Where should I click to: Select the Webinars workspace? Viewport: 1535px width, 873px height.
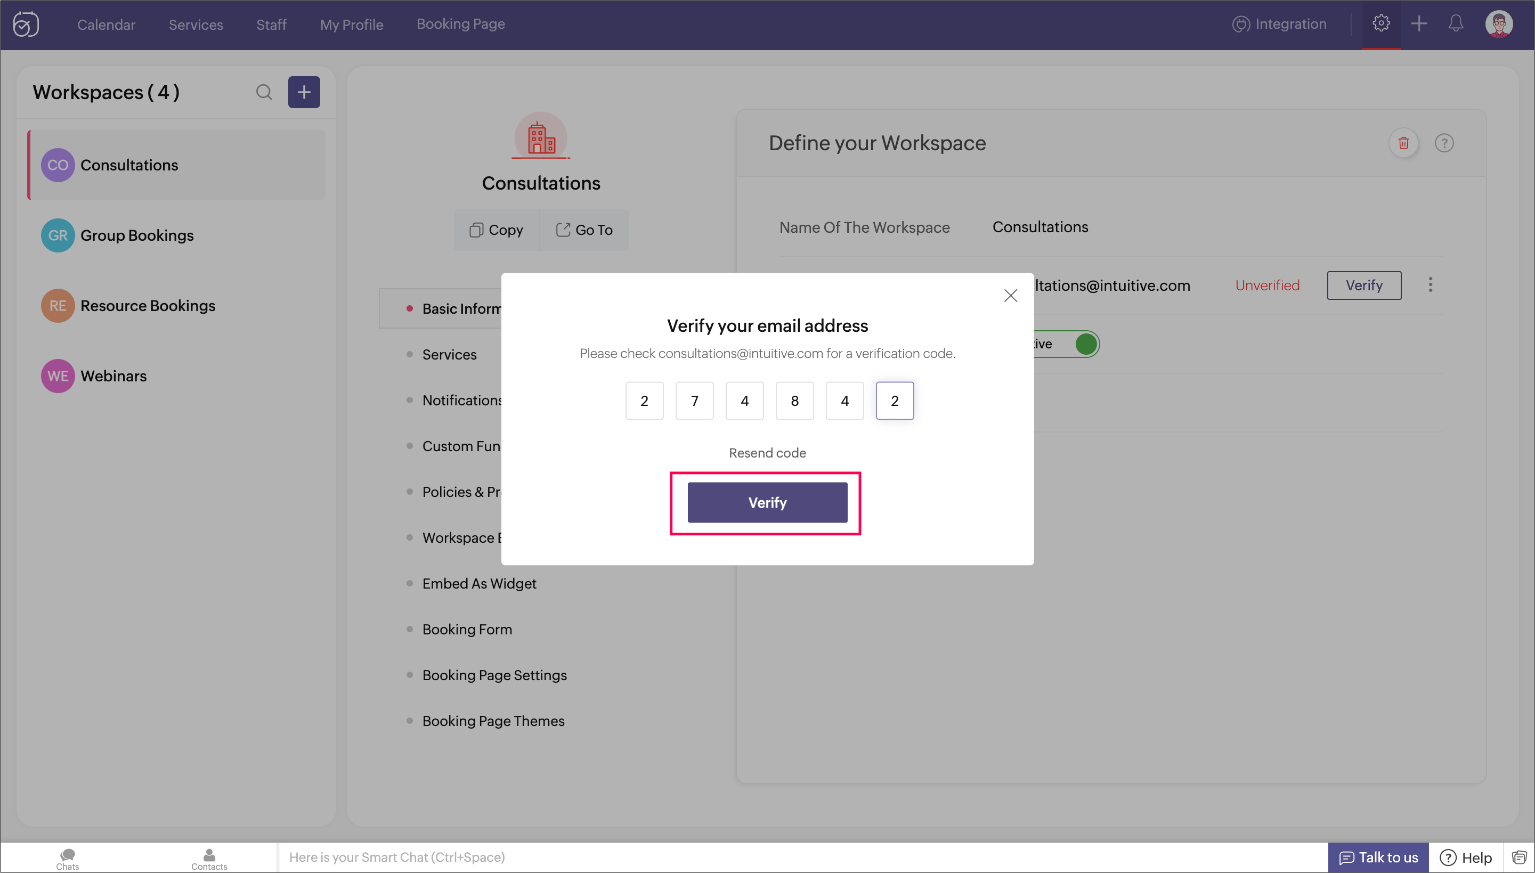coord(177,376)
